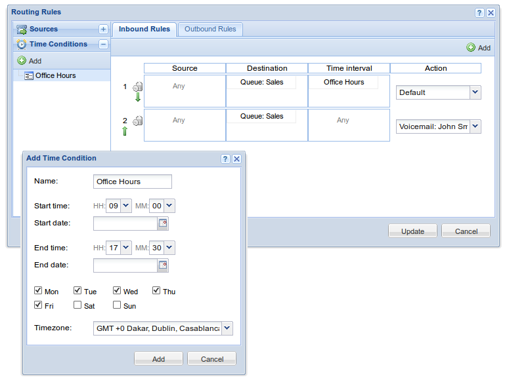Click the Add rule button in toolbar

[x=479, y=48]
